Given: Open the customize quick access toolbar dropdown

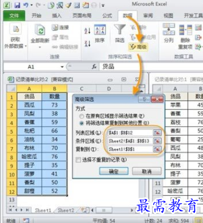Looking at the screenshot, I should 103,5.
